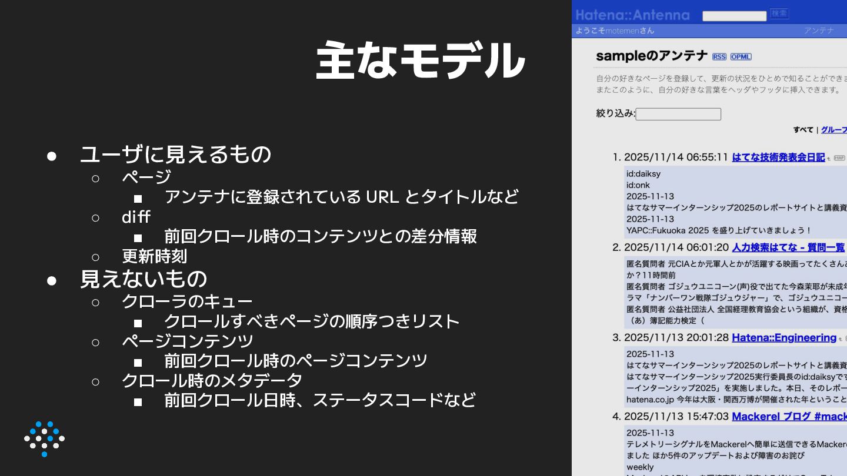
Task: Click the 絞り込み filter input field
Action: point(678,114)
